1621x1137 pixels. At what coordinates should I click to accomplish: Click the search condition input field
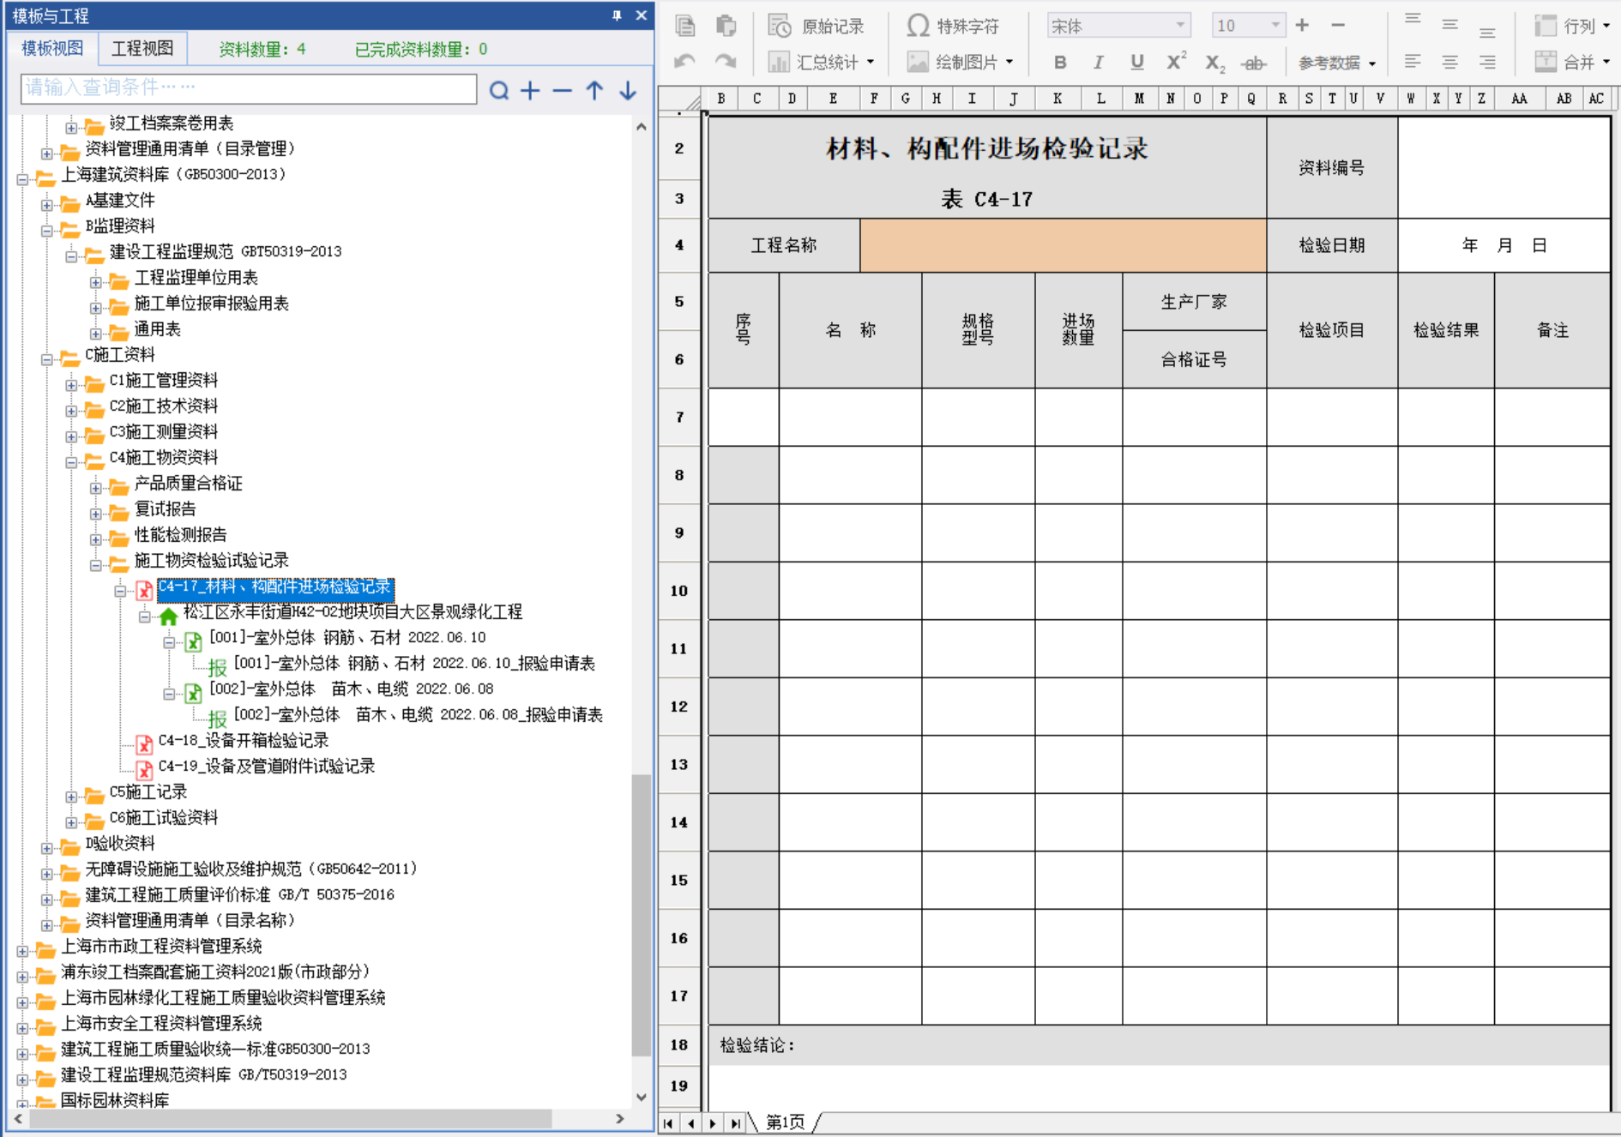coord(249,88)
